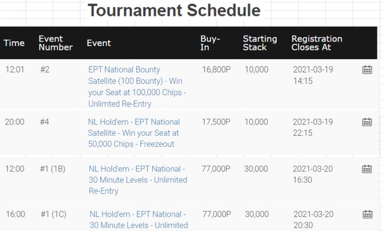Select the 2021-03-20 16:30 registration cell

pos(313,174)
